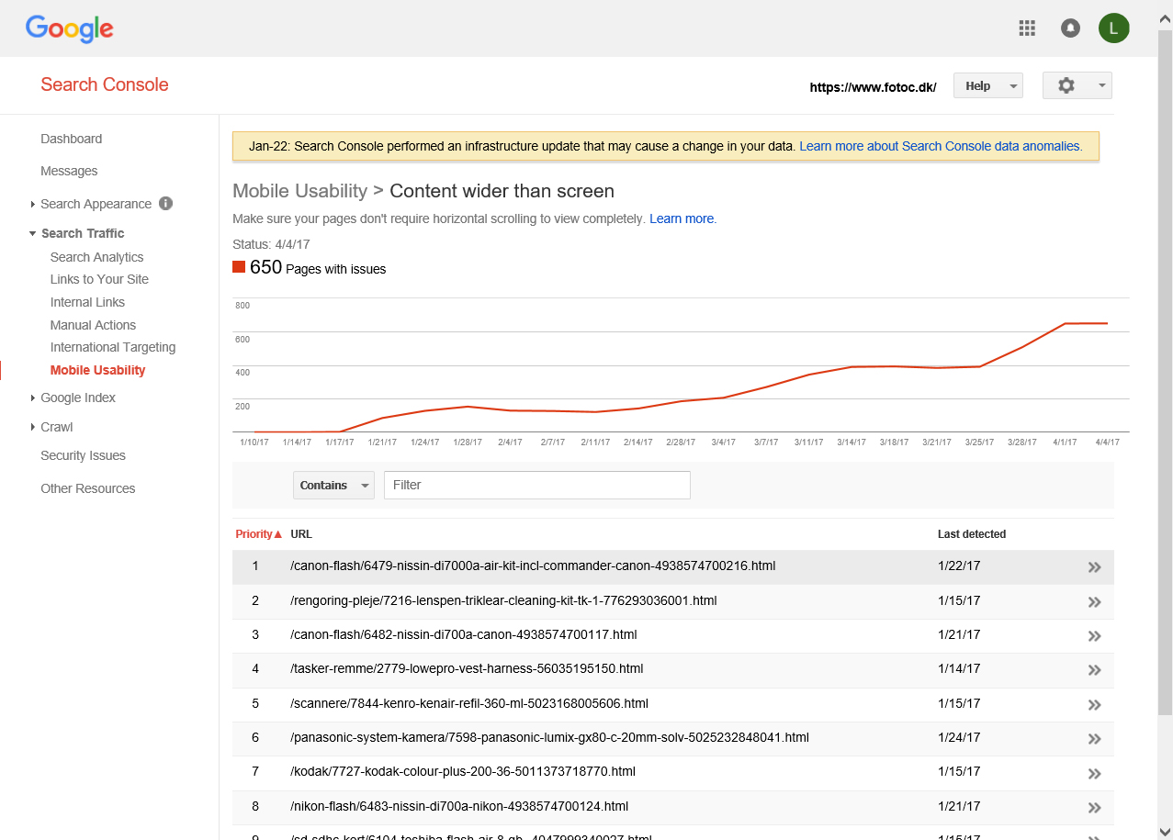Open details arrow for nissin-di700a-nikon row
Image resolution: width=1173 pixels, height=840 pixels.
click(1094, 808)
